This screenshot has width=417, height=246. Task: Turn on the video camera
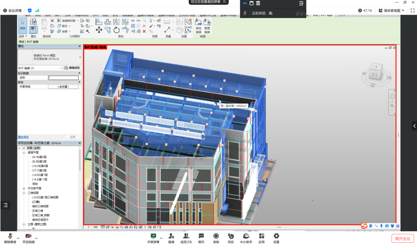point(28,238)
